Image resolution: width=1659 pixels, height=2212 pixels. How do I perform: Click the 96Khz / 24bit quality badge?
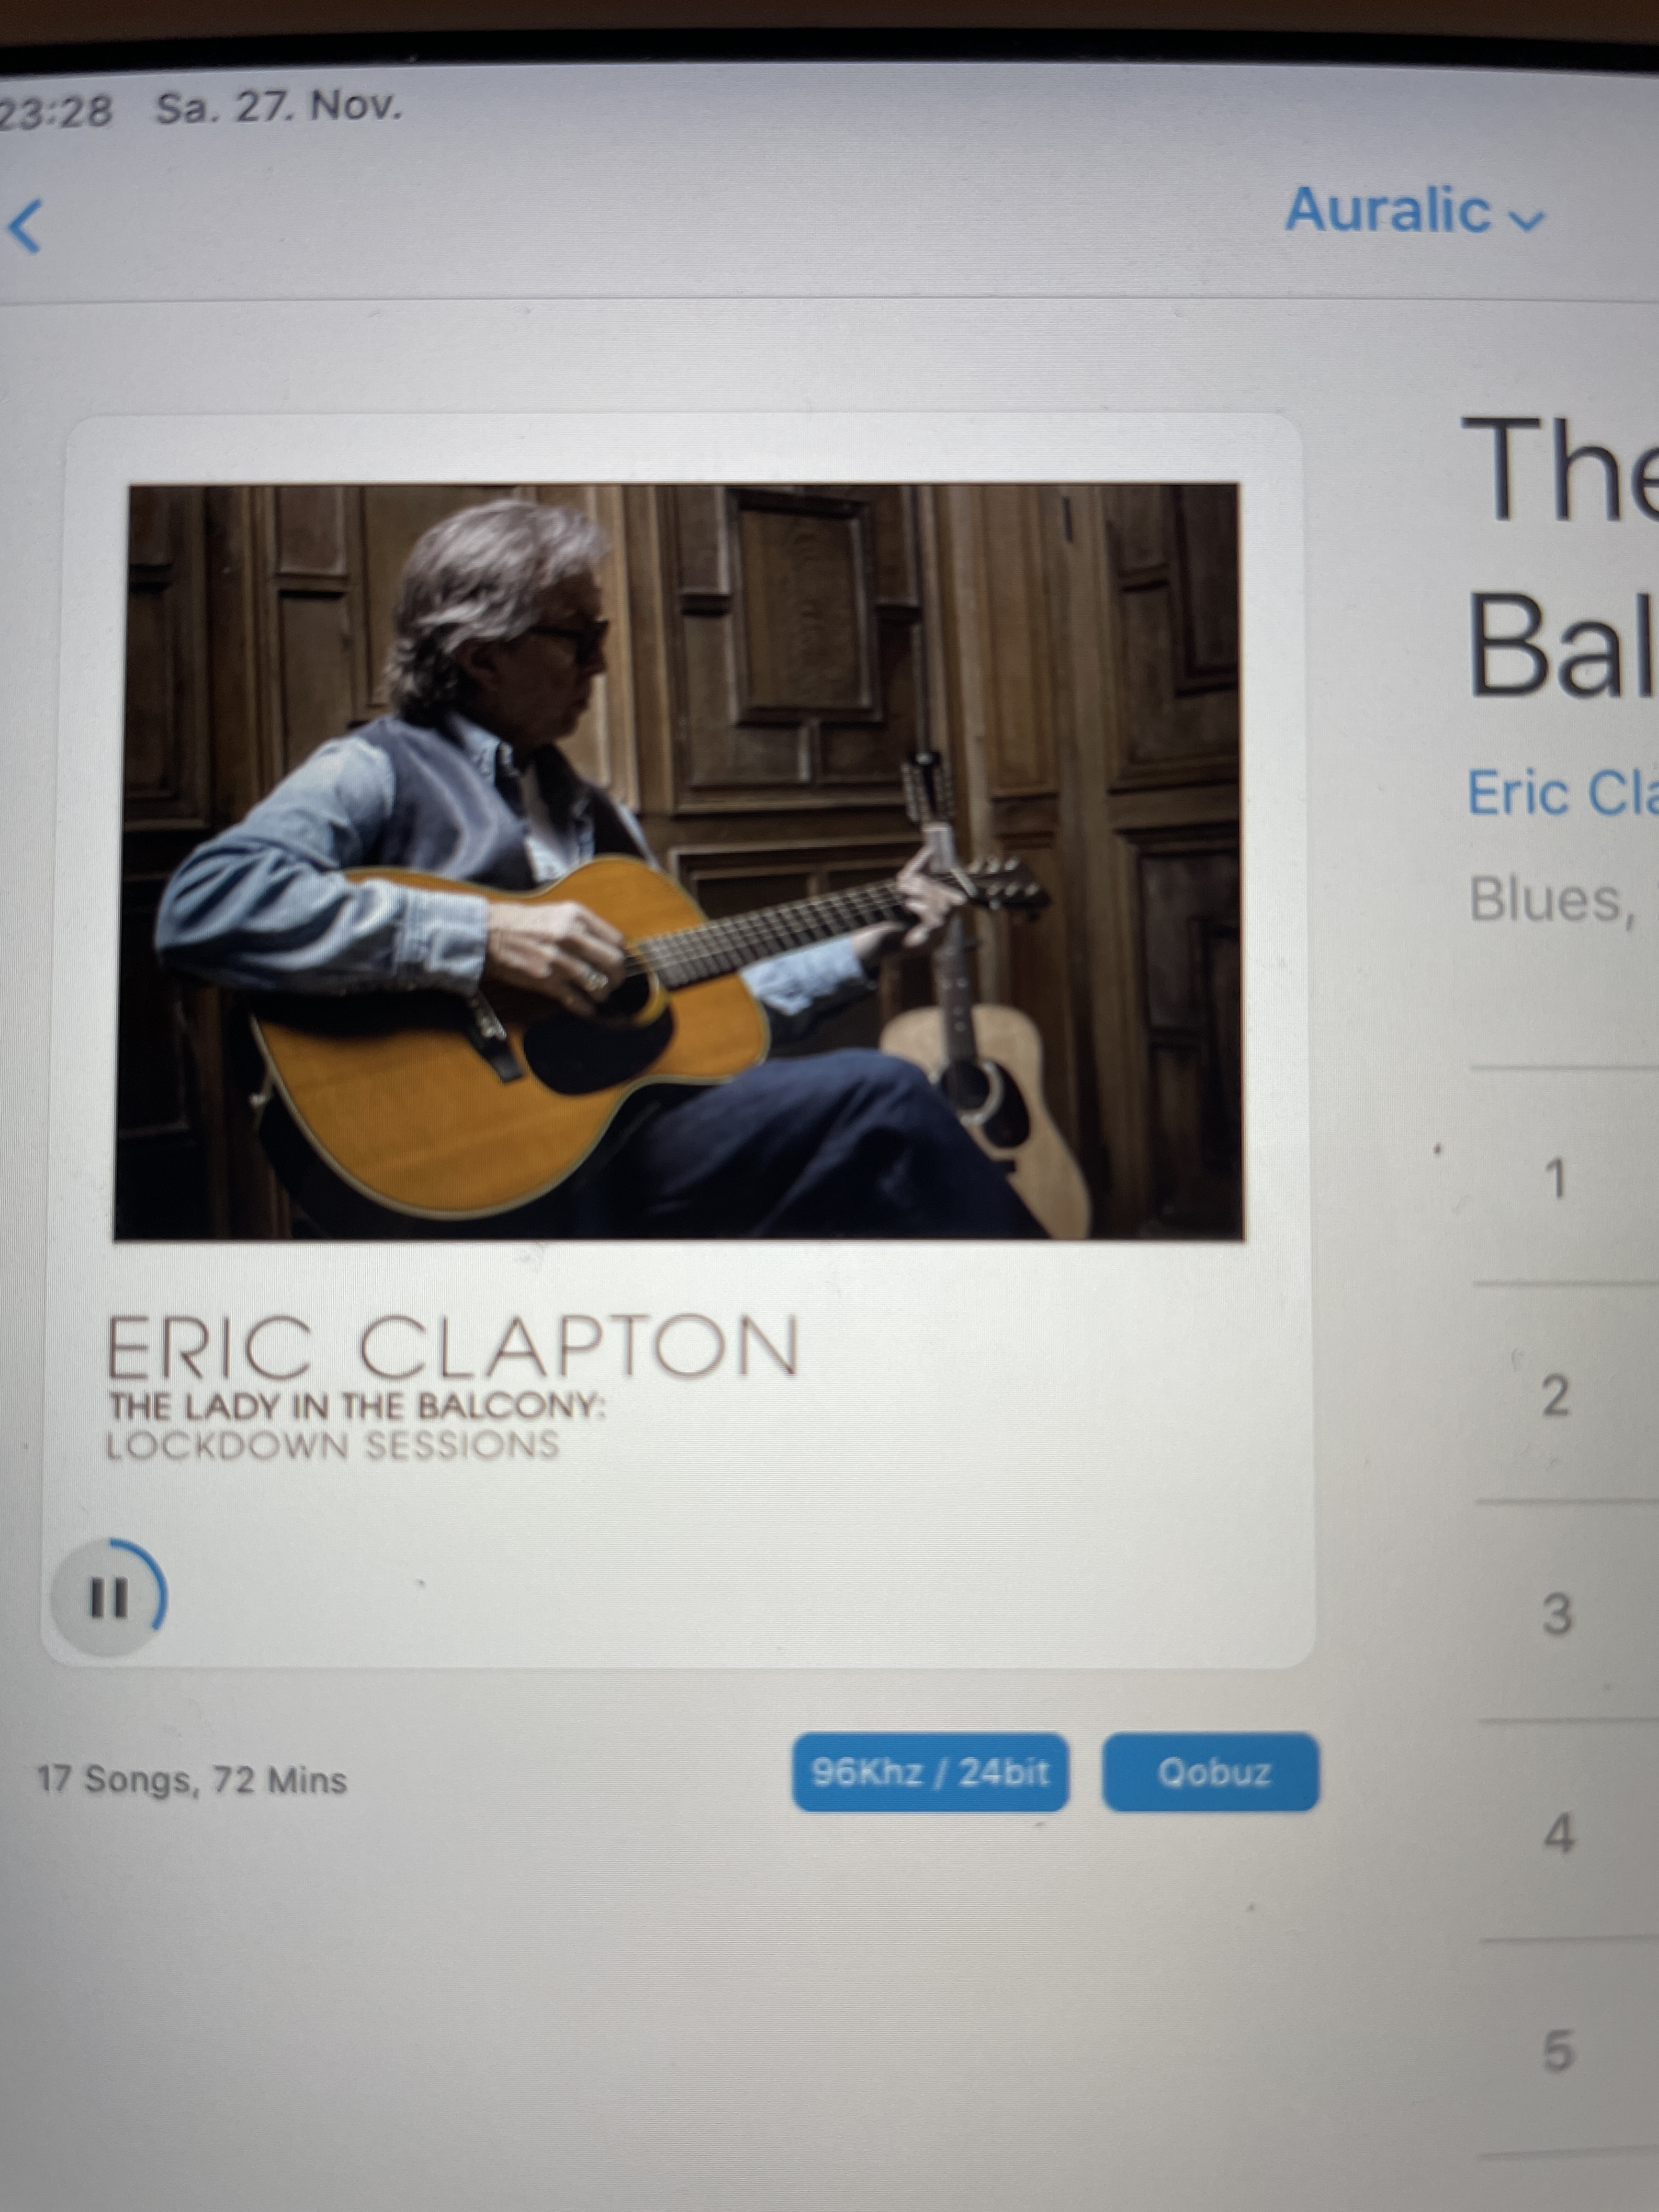(x=930, y=1773)
